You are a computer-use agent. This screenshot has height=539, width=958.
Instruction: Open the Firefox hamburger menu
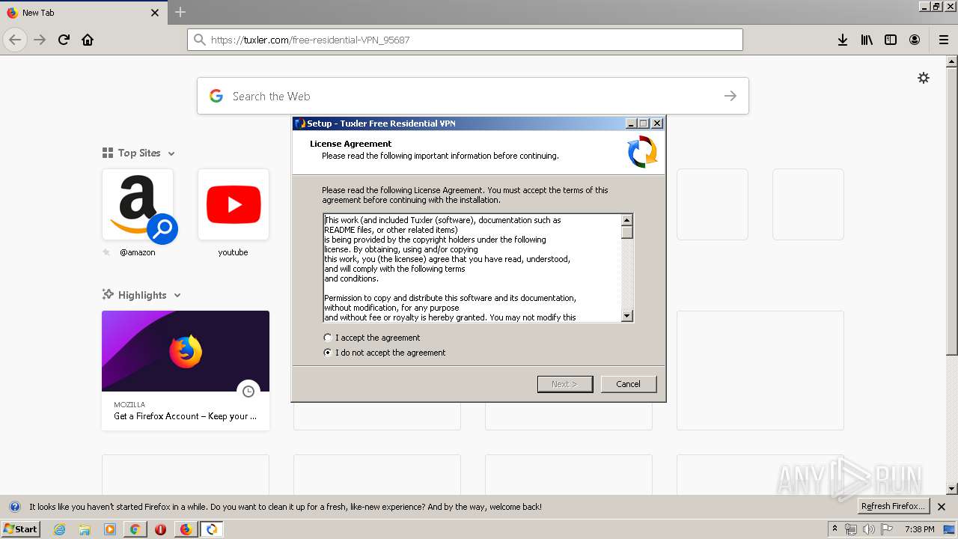pyautogui.click(x=944, y=40)
